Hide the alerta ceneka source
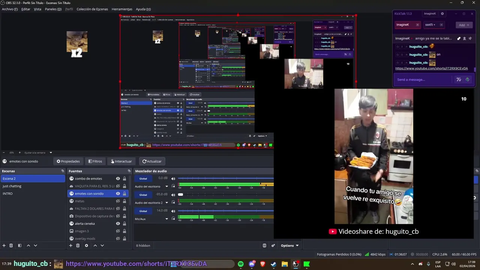The image size is (480, 270). [118, 223]
